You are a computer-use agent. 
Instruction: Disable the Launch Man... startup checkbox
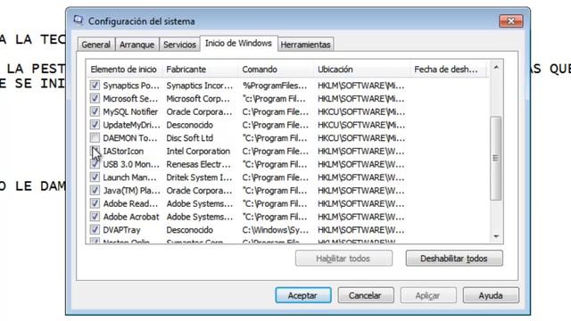pos(95,177)
